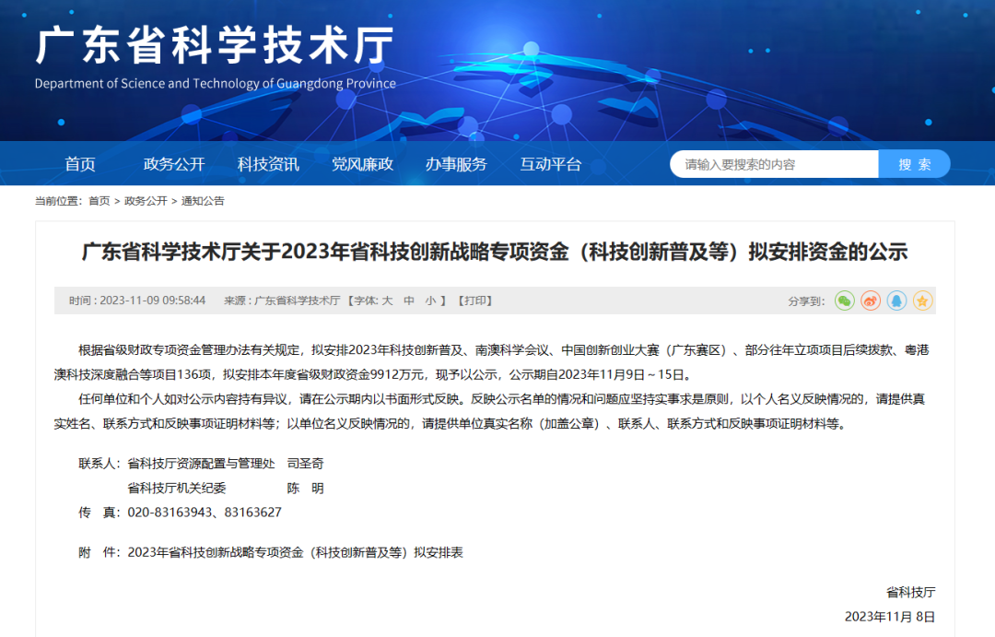The height and width of the screenshot is (637, 995).
Task: Set font size to small (小)
Action: [430, 301]
